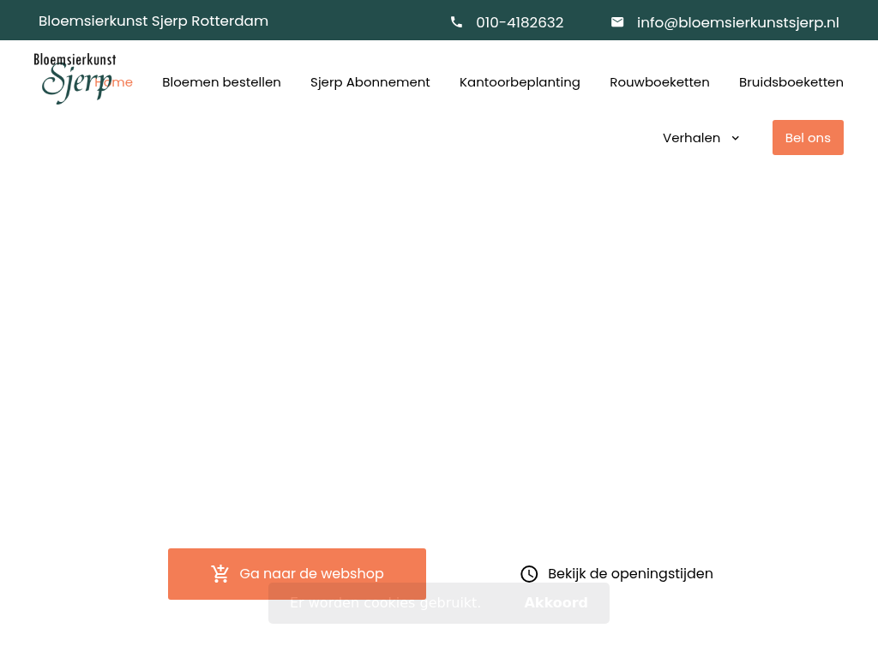878x658 pixels.
Task: Open the Bruidsboeketten page
Action: pyautogui.click(x=791, y=82)
